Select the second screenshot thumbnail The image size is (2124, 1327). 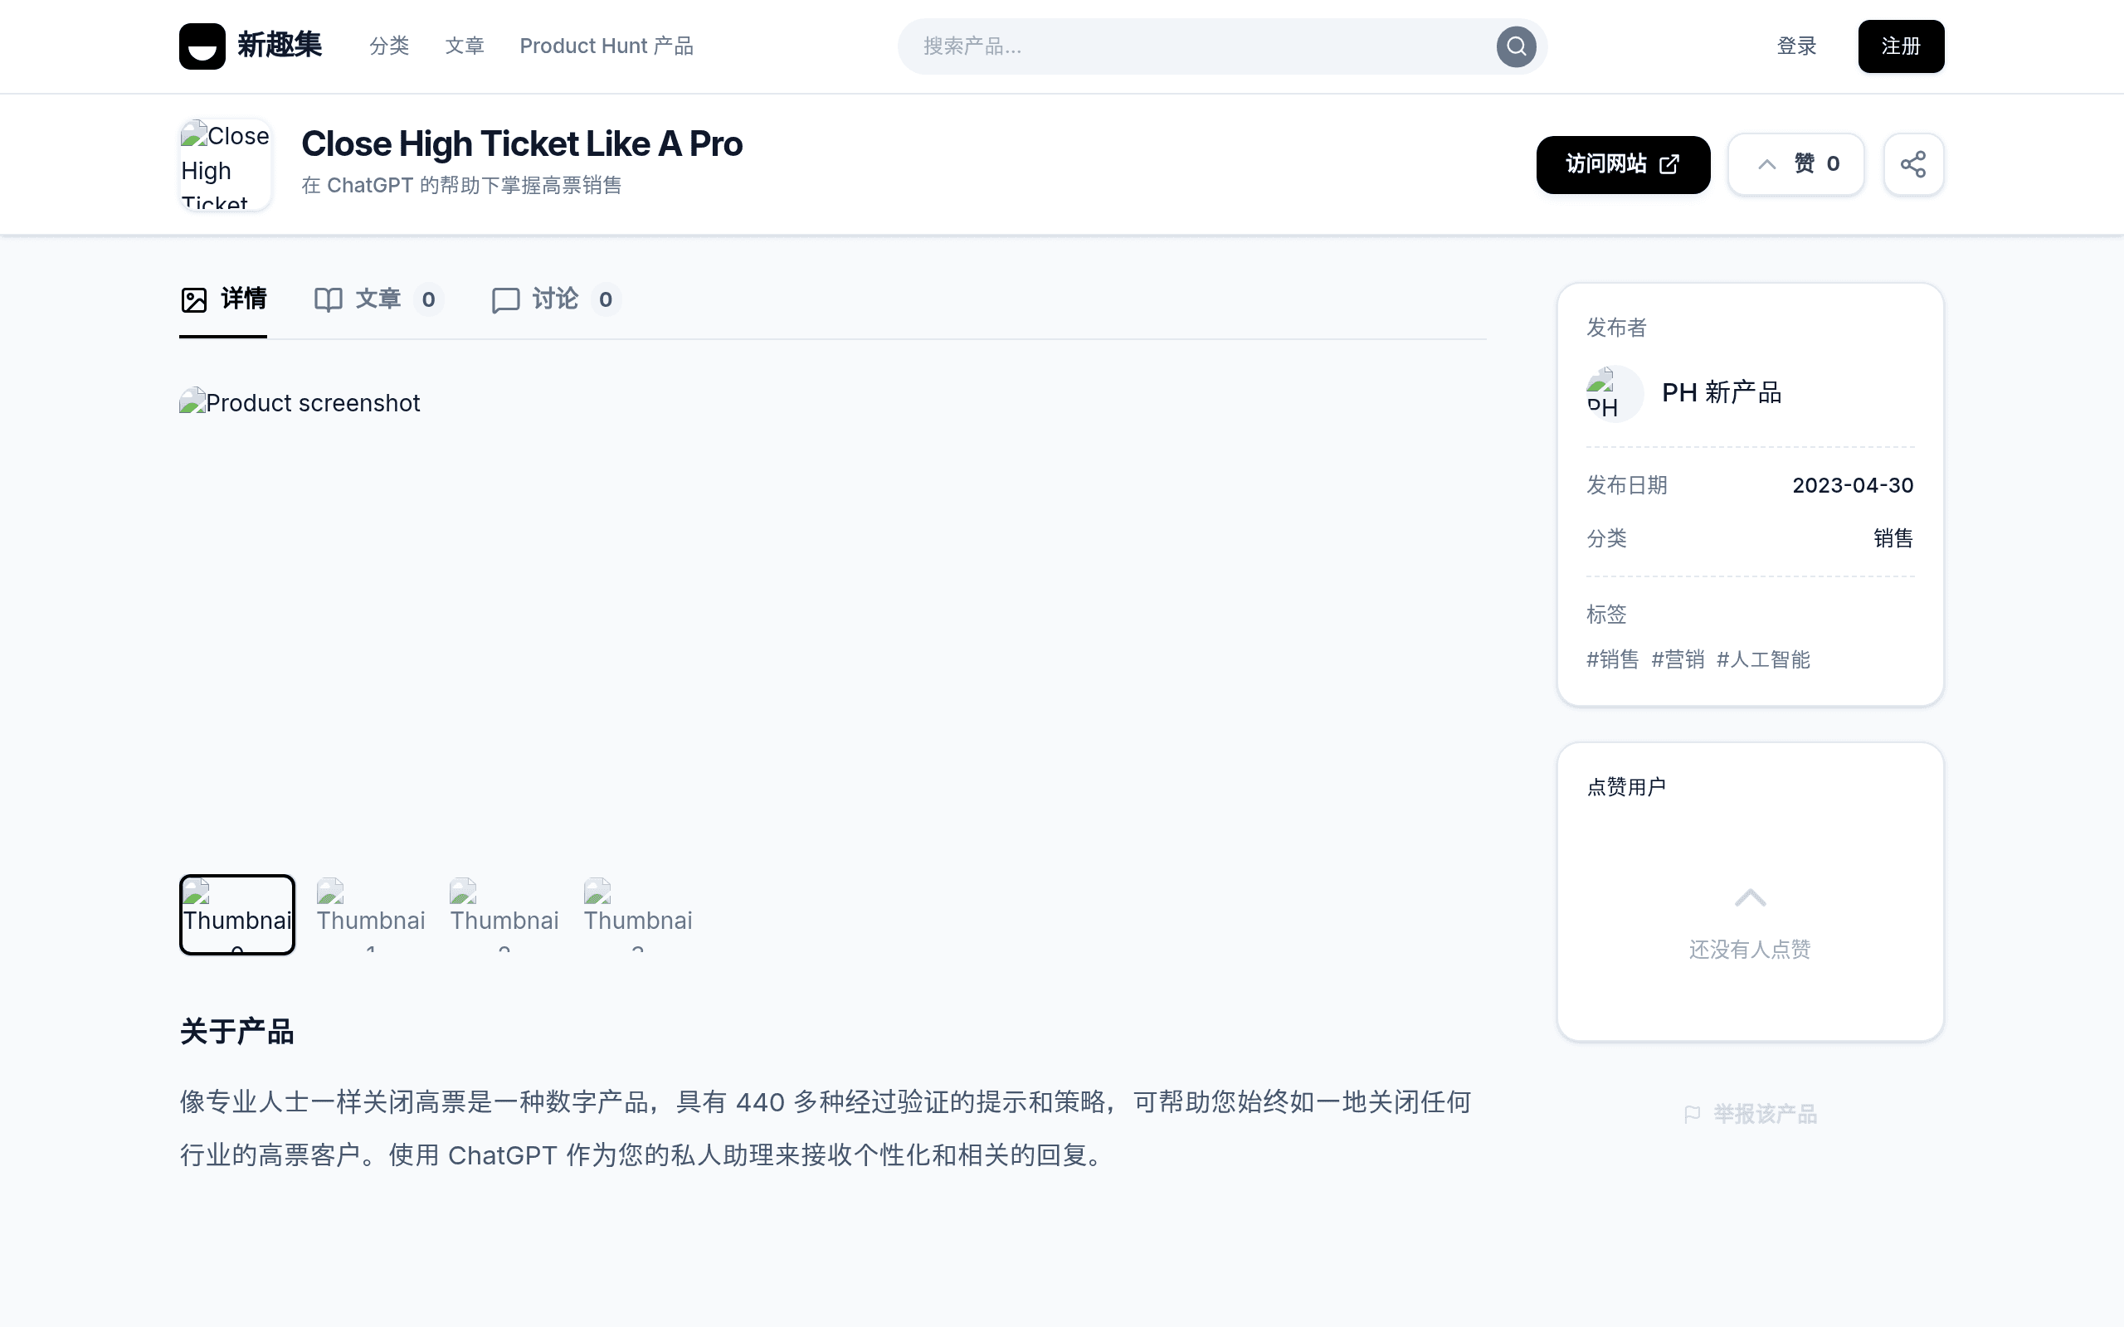pyautogui.click(x=370, y=915)
